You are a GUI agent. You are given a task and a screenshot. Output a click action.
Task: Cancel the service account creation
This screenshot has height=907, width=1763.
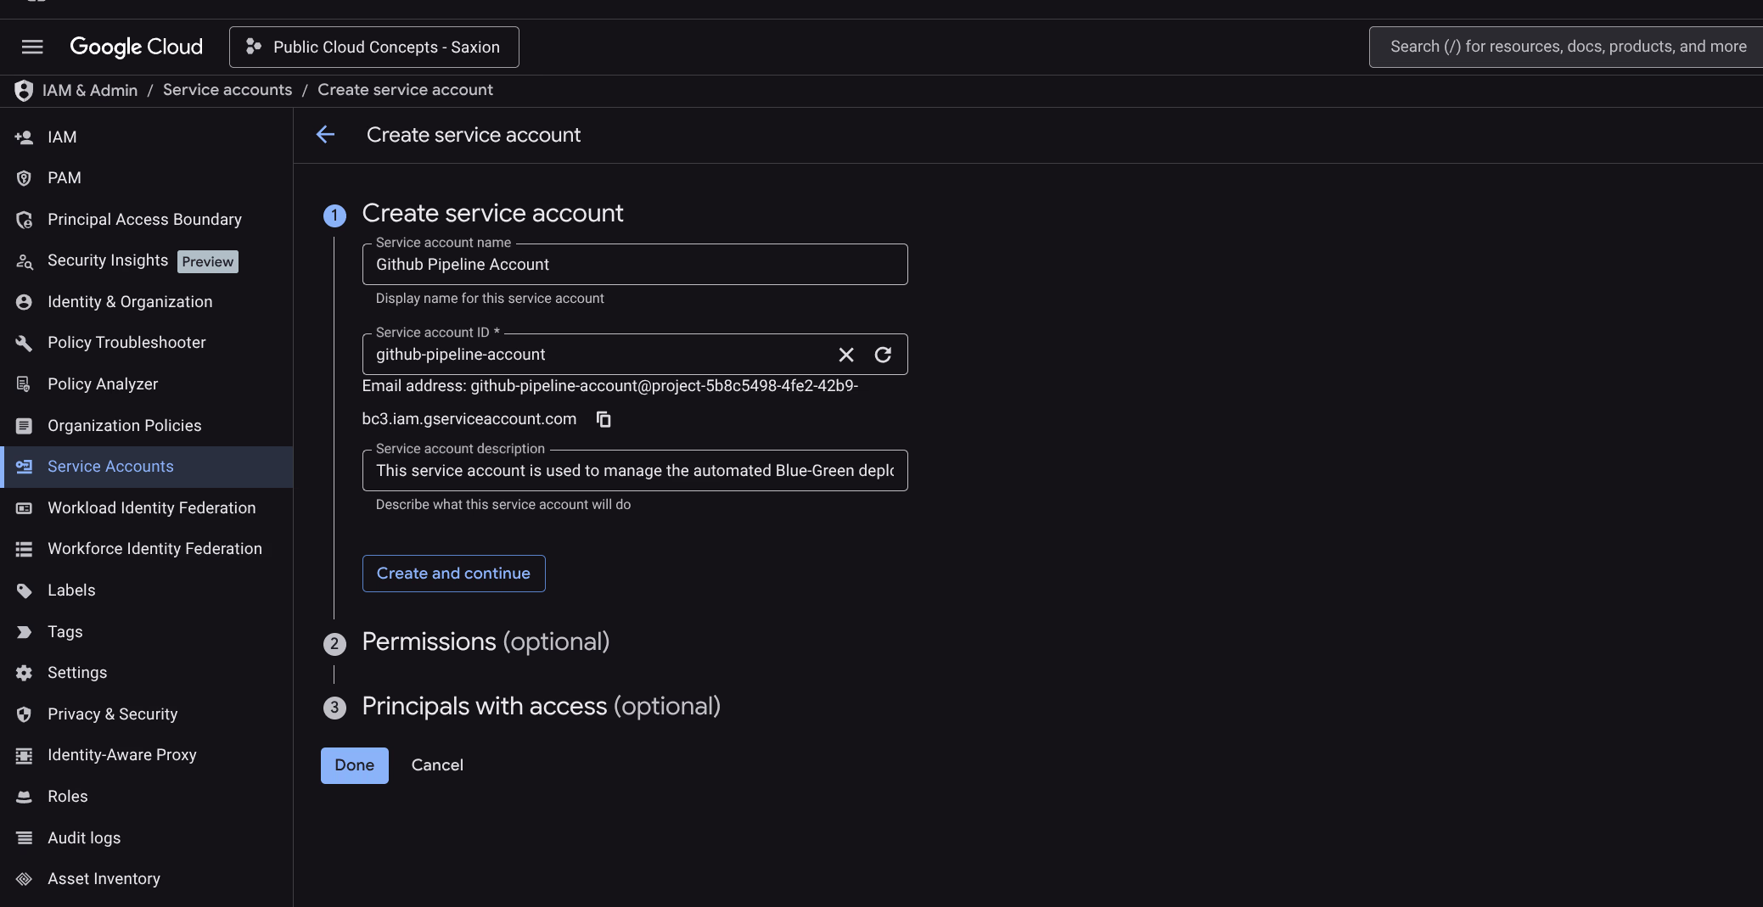437,764
